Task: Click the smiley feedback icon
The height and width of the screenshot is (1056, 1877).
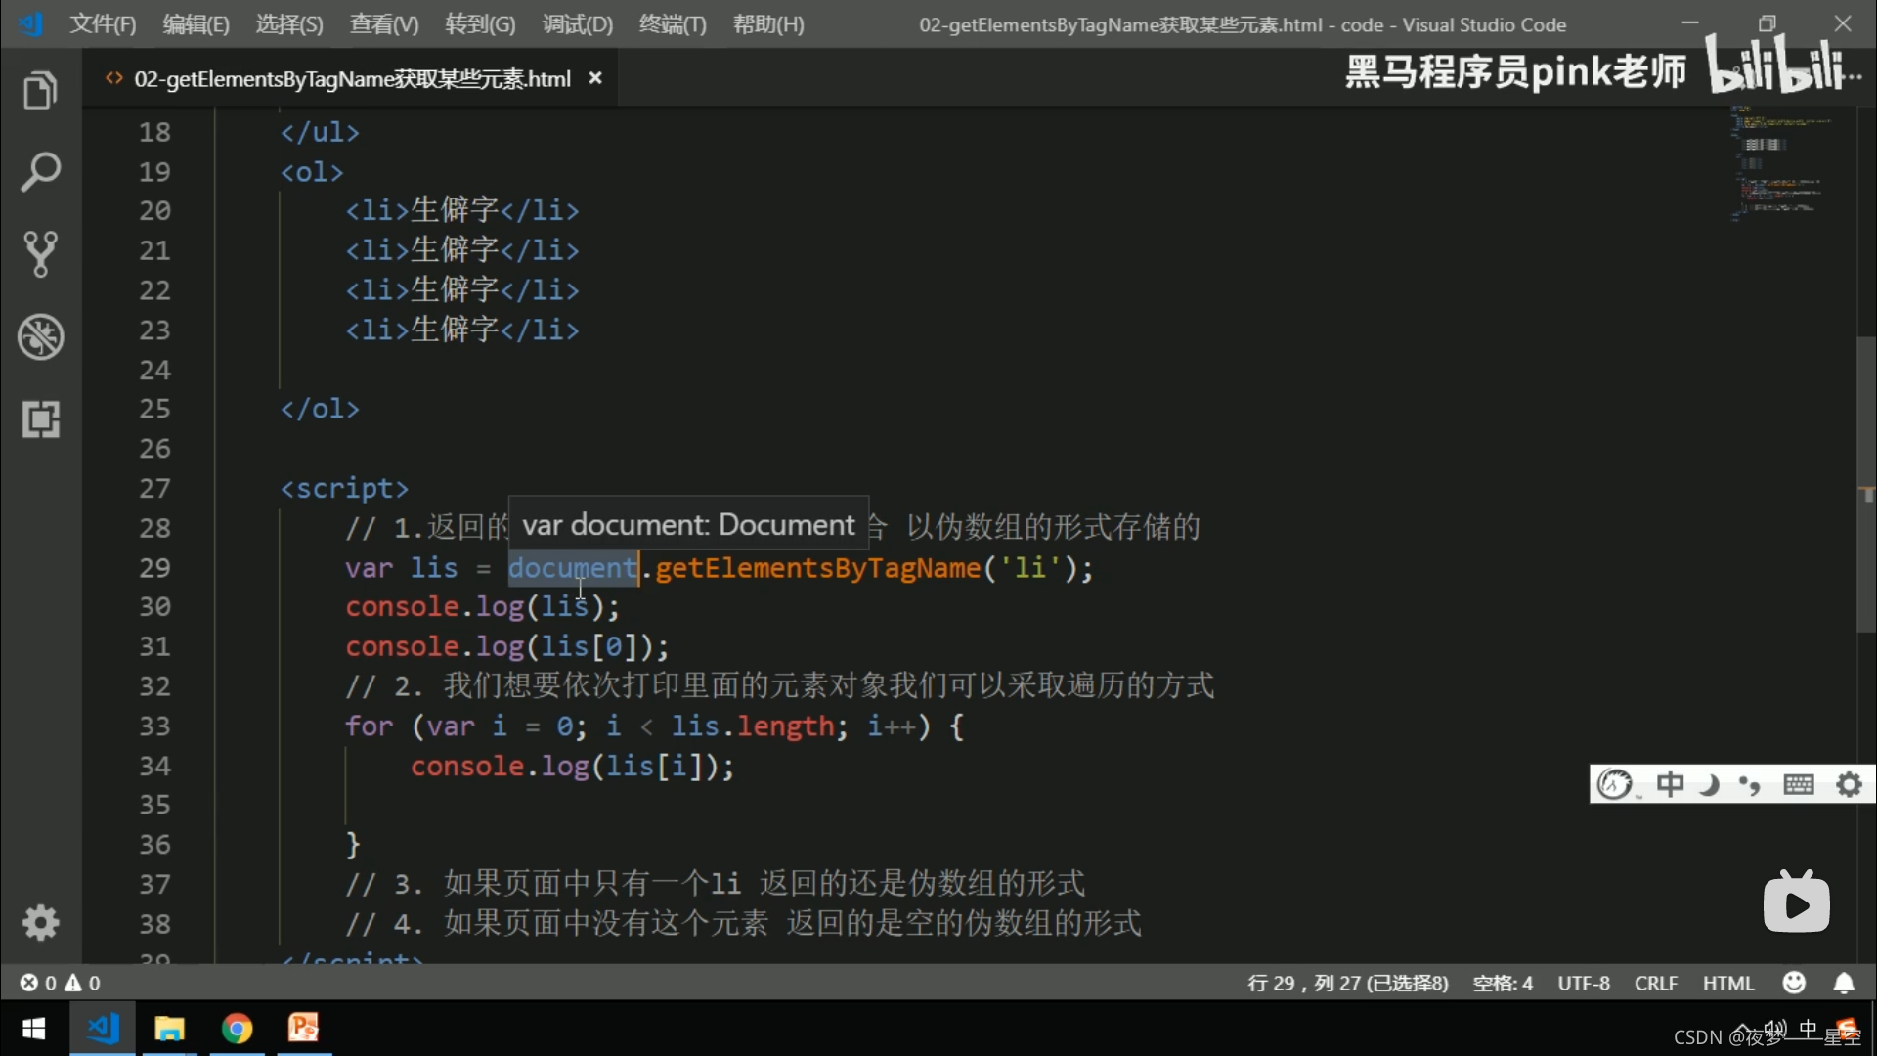Action: pos(1794,983)
